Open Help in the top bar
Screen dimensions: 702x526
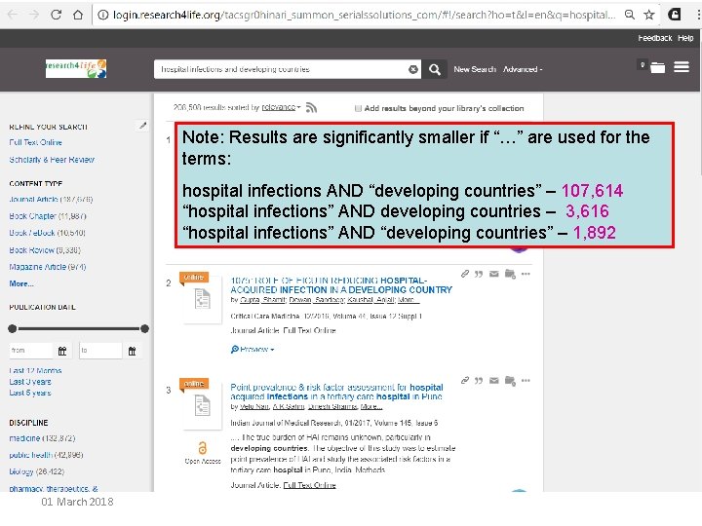point(685,38)
